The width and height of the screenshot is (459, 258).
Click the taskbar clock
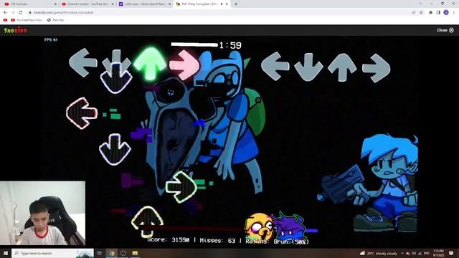point(438,253)
